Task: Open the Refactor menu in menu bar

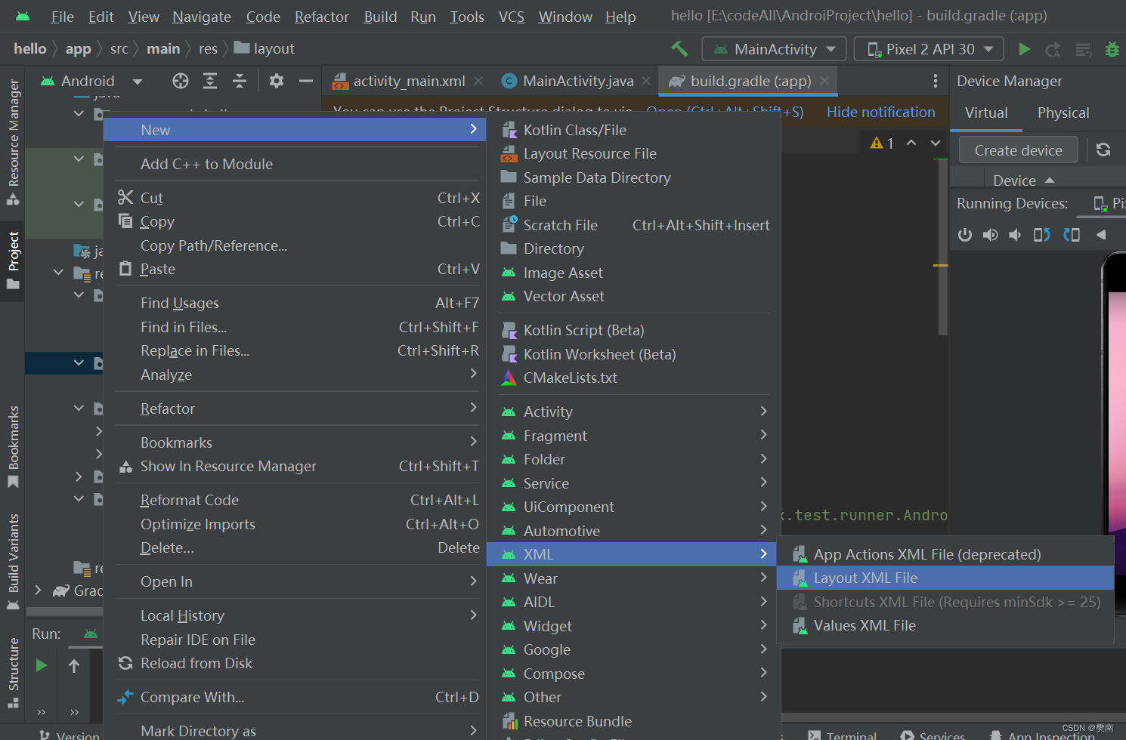Action: tap(321, 17)
